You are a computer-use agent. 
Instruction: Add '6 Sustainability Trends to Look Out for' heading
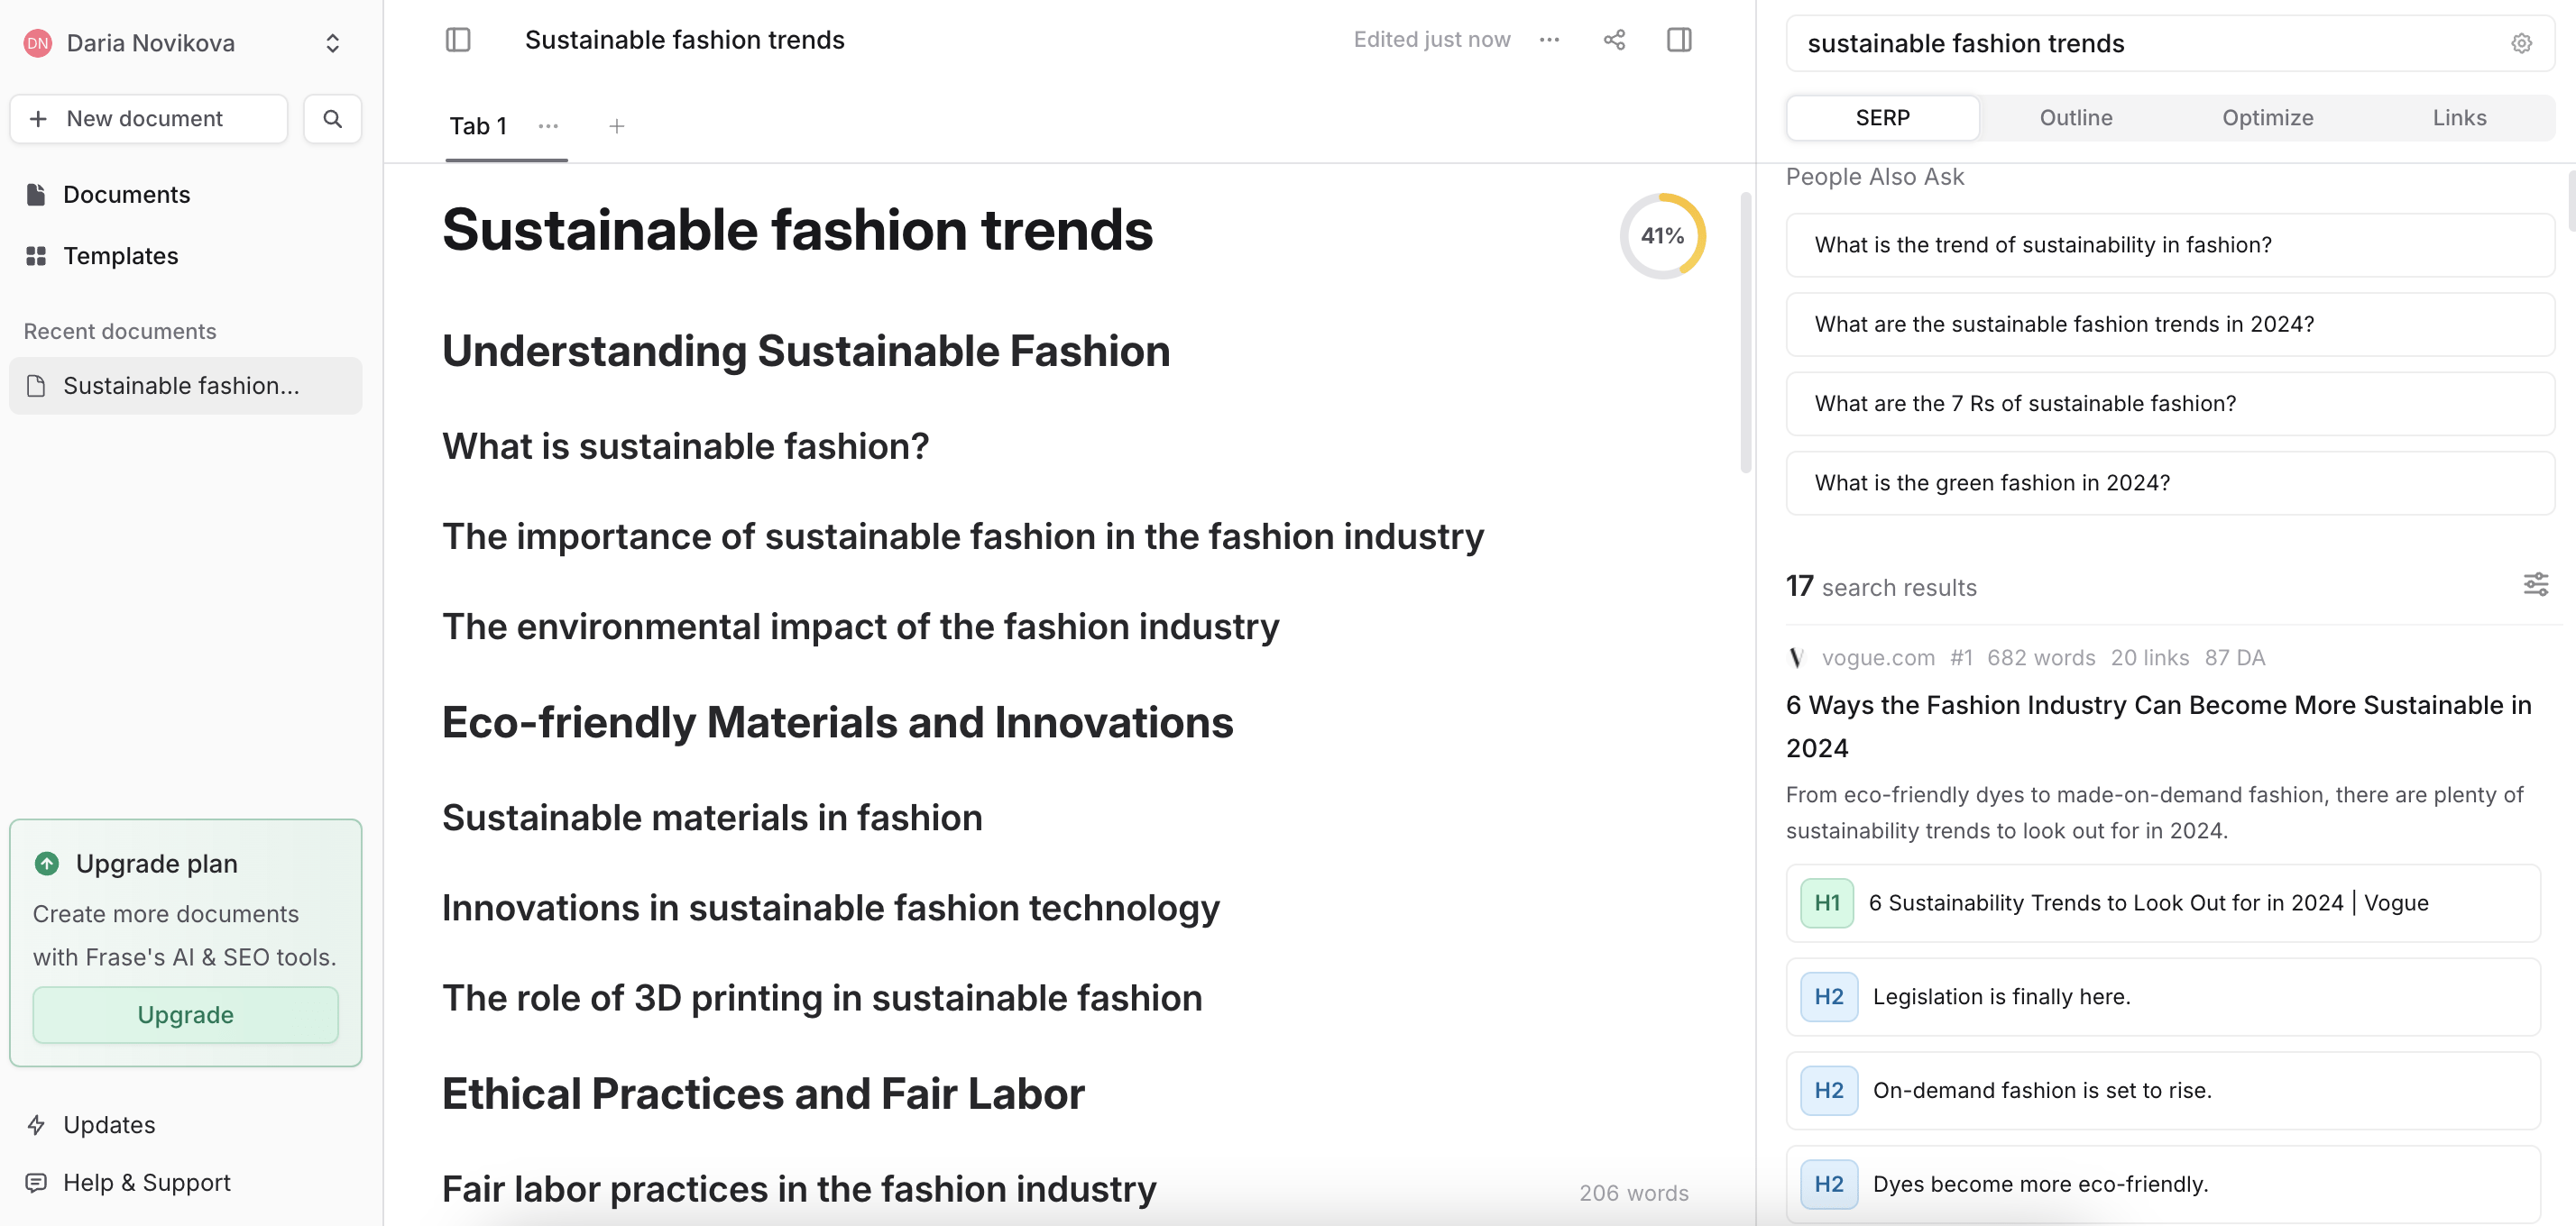(x=2163, y=903)
